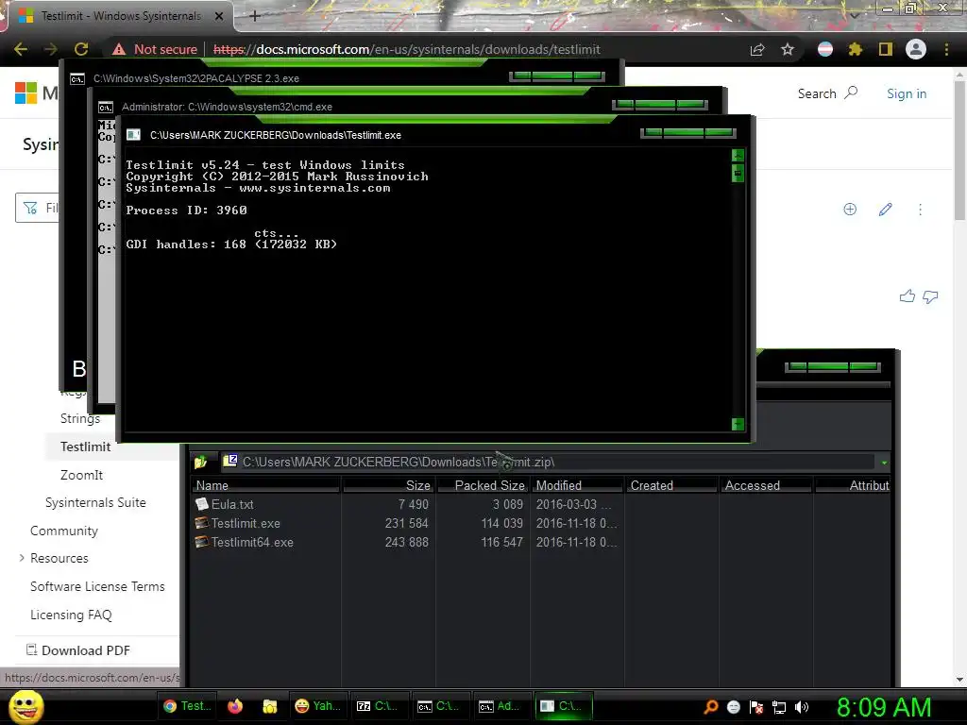Bookmark page with the star icon
The image size is (967, 725).
[788, 49]
